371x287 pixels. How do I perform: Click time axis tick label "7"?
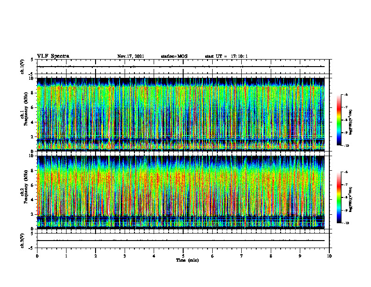[x=242, y=256]
